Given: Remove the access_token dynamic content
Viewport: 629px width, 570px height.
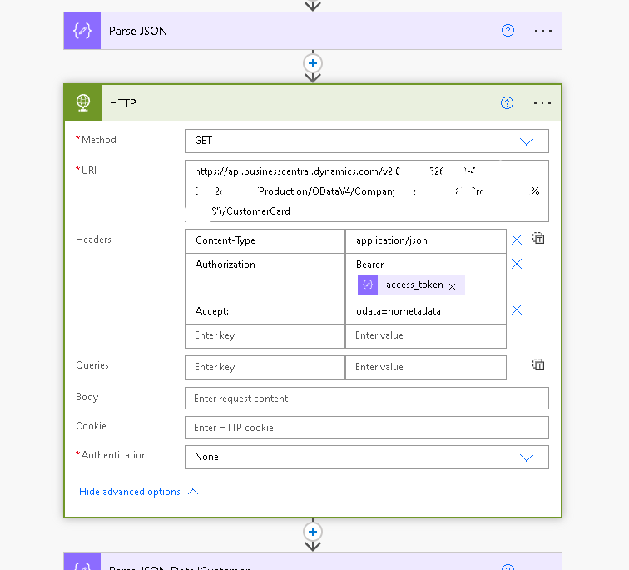Looking at the screenshot, I should tap(452, 285).
